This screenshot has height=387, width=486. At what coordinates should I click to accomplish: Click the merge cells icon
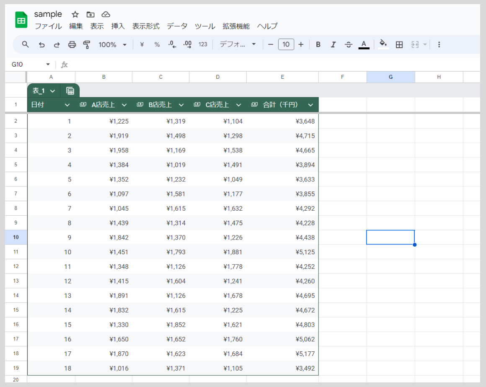coord(415,45)
